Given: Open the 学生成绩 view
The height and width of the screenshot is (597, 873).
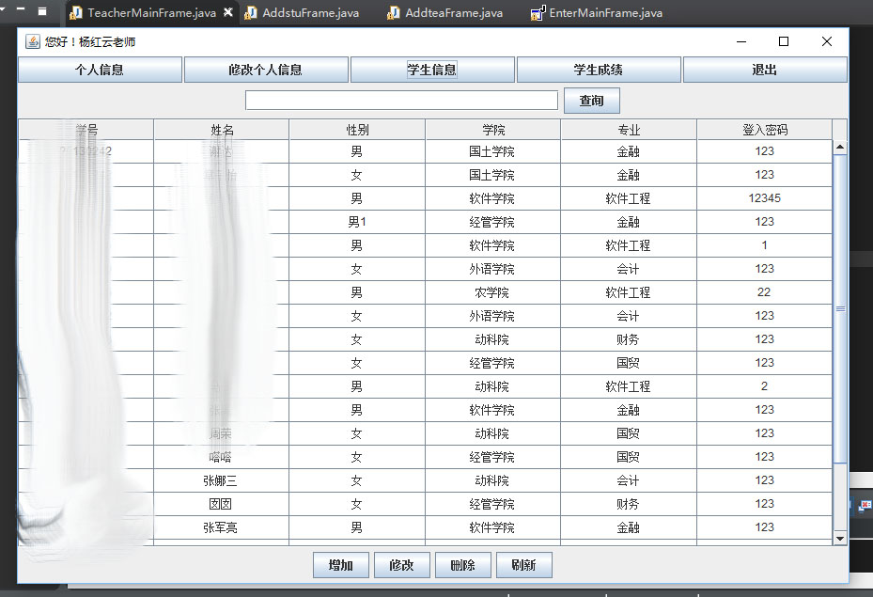Looking at the screenshot, I should point(599,70).
